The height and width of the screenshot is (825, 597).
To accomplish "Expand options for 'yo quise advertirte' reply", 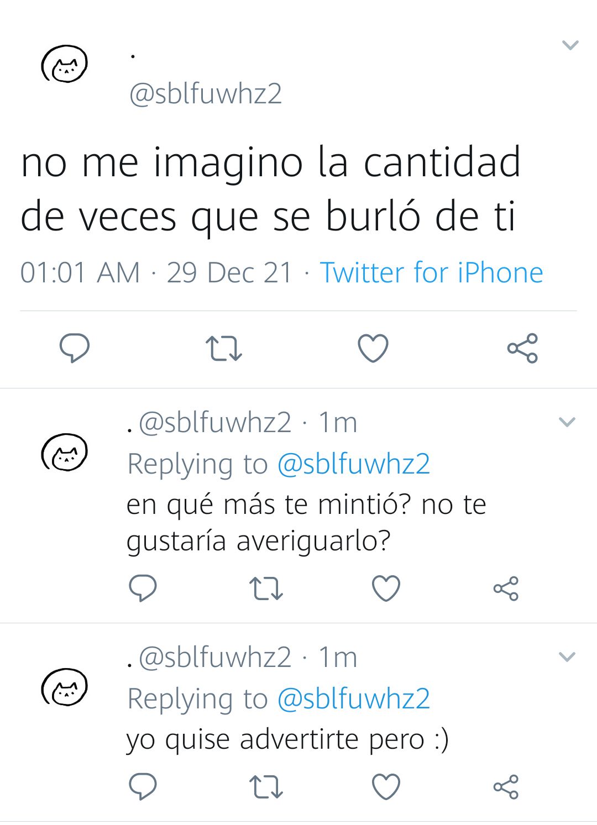I will [567, 657].
